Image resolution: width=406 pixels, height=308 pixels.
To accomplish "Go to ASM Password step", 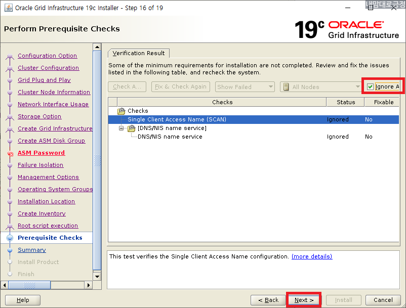I will [41, 153].
